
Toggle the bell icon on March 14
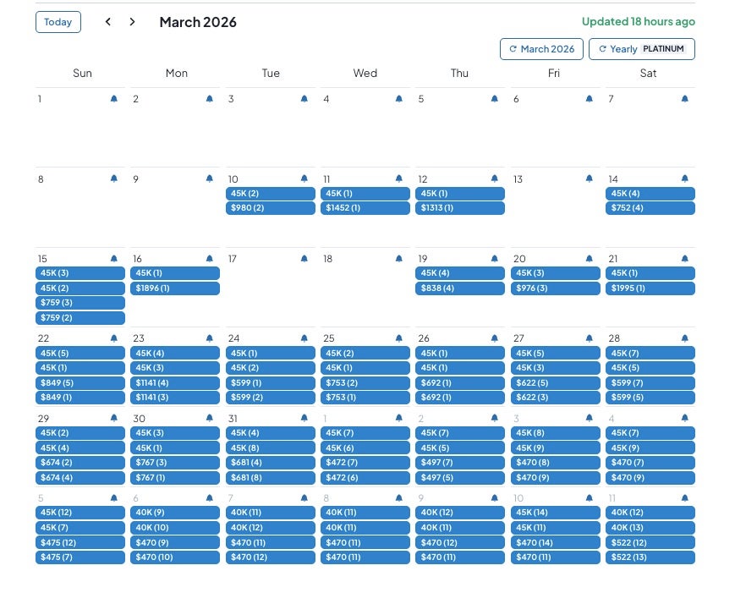coord(684,178)
